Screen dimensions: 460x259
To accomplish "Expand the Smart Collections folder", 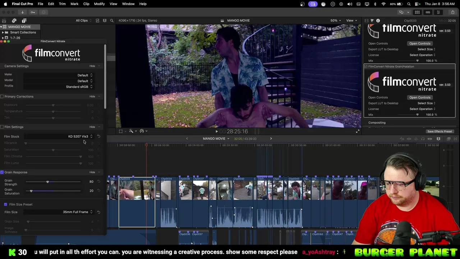I will point(3,32).
